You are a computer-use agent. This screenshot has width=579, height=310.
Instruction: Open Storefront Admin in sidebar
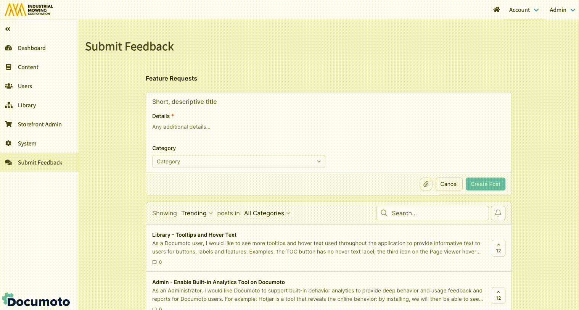(40, 124)
